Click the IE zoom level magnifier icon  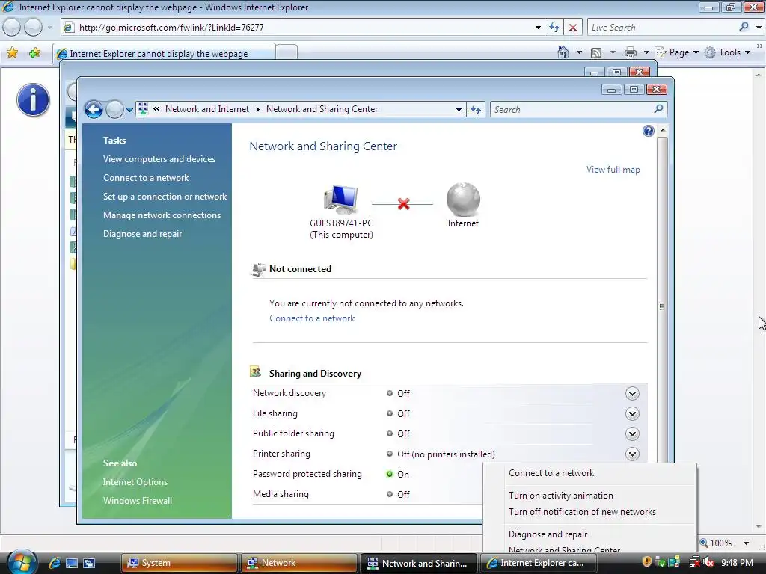pos(703,543)
